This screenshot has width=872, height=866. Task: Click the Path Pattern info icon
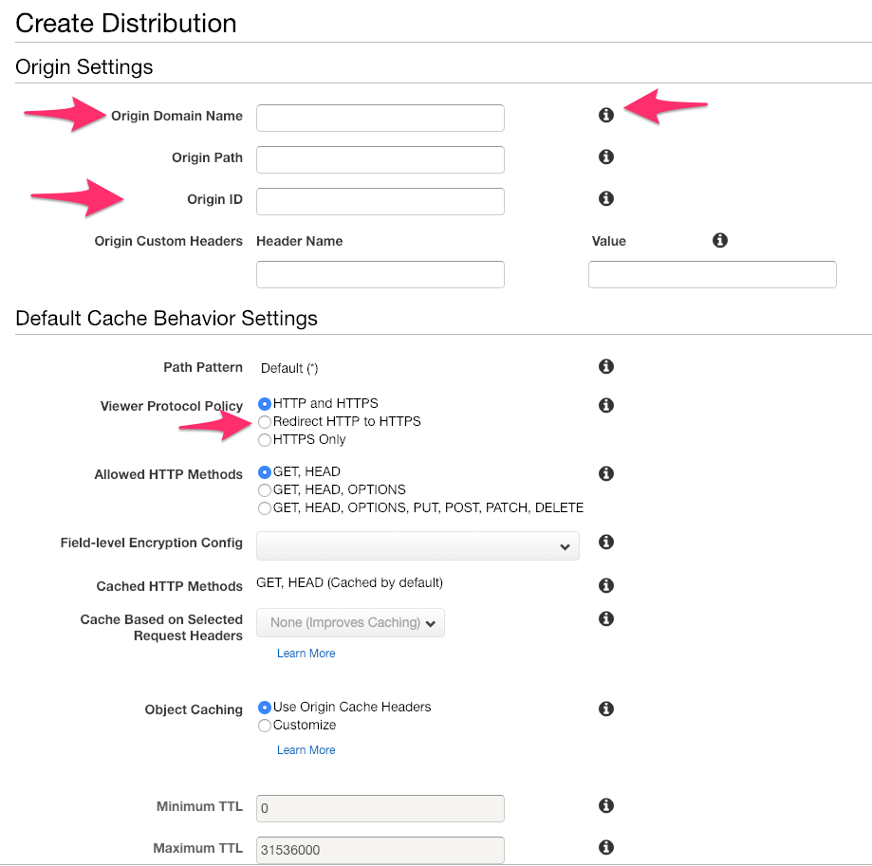click(x=606, y=366)
